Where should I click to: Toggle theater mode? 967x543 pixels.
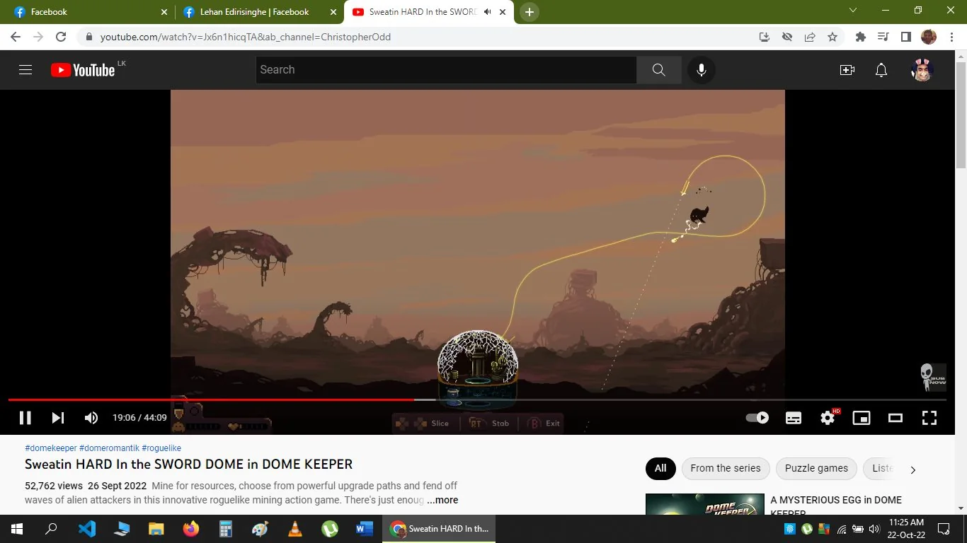click(x=896, y=418)
